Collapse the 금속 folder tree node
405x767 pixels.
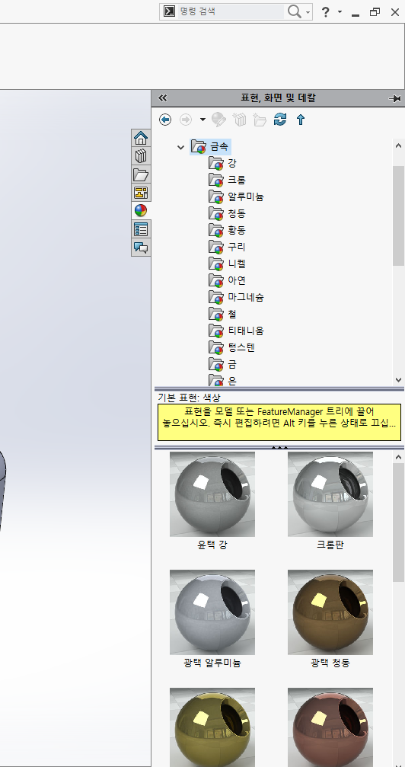pyautogui.click(x=180, y=147)
